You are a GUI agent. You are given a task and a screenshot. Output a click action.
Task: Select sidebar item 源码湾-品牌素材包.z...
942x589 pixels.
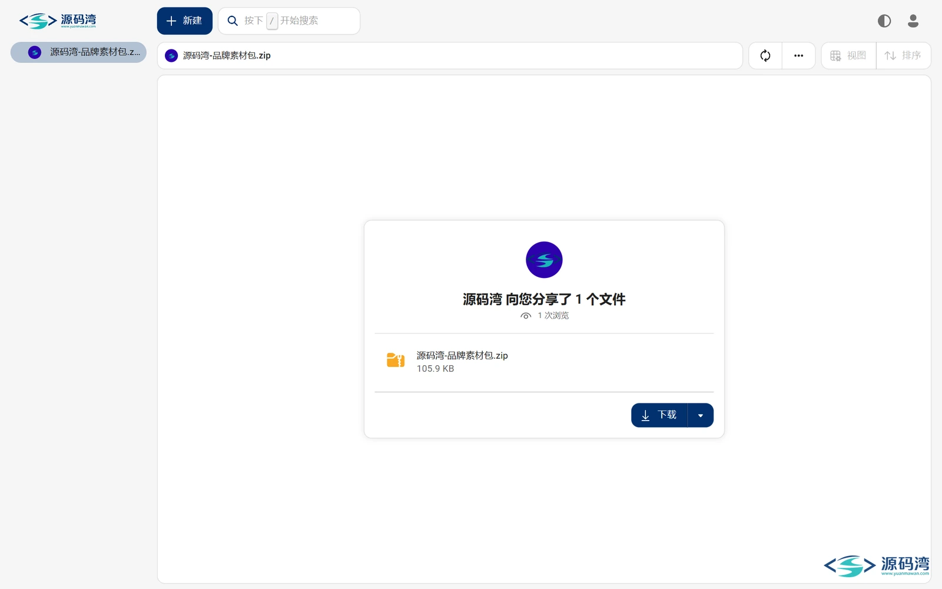78,52
